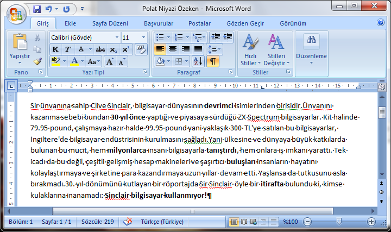Expand the underline style dropdown arrow
Image resolution: width=391 pixels, height=232 pixels.
tap(90, 49)
